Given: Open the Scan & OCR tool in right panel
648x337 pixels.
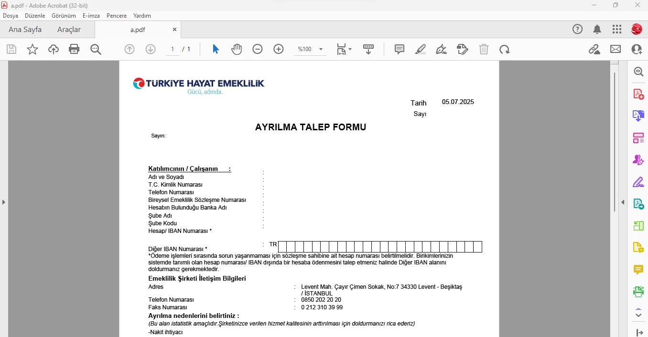Looking at the screenshot, I should pyautogui.click(x=638, y=292).
